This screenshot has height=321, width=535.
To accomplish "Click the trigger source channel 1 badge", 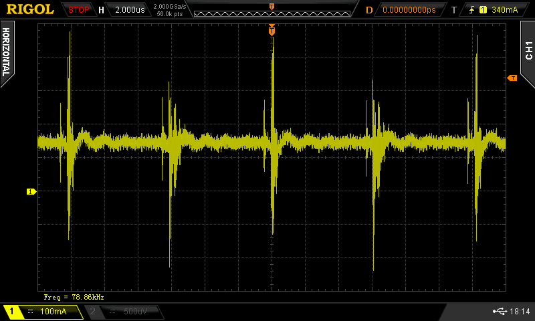I will [x=483, y=10].
